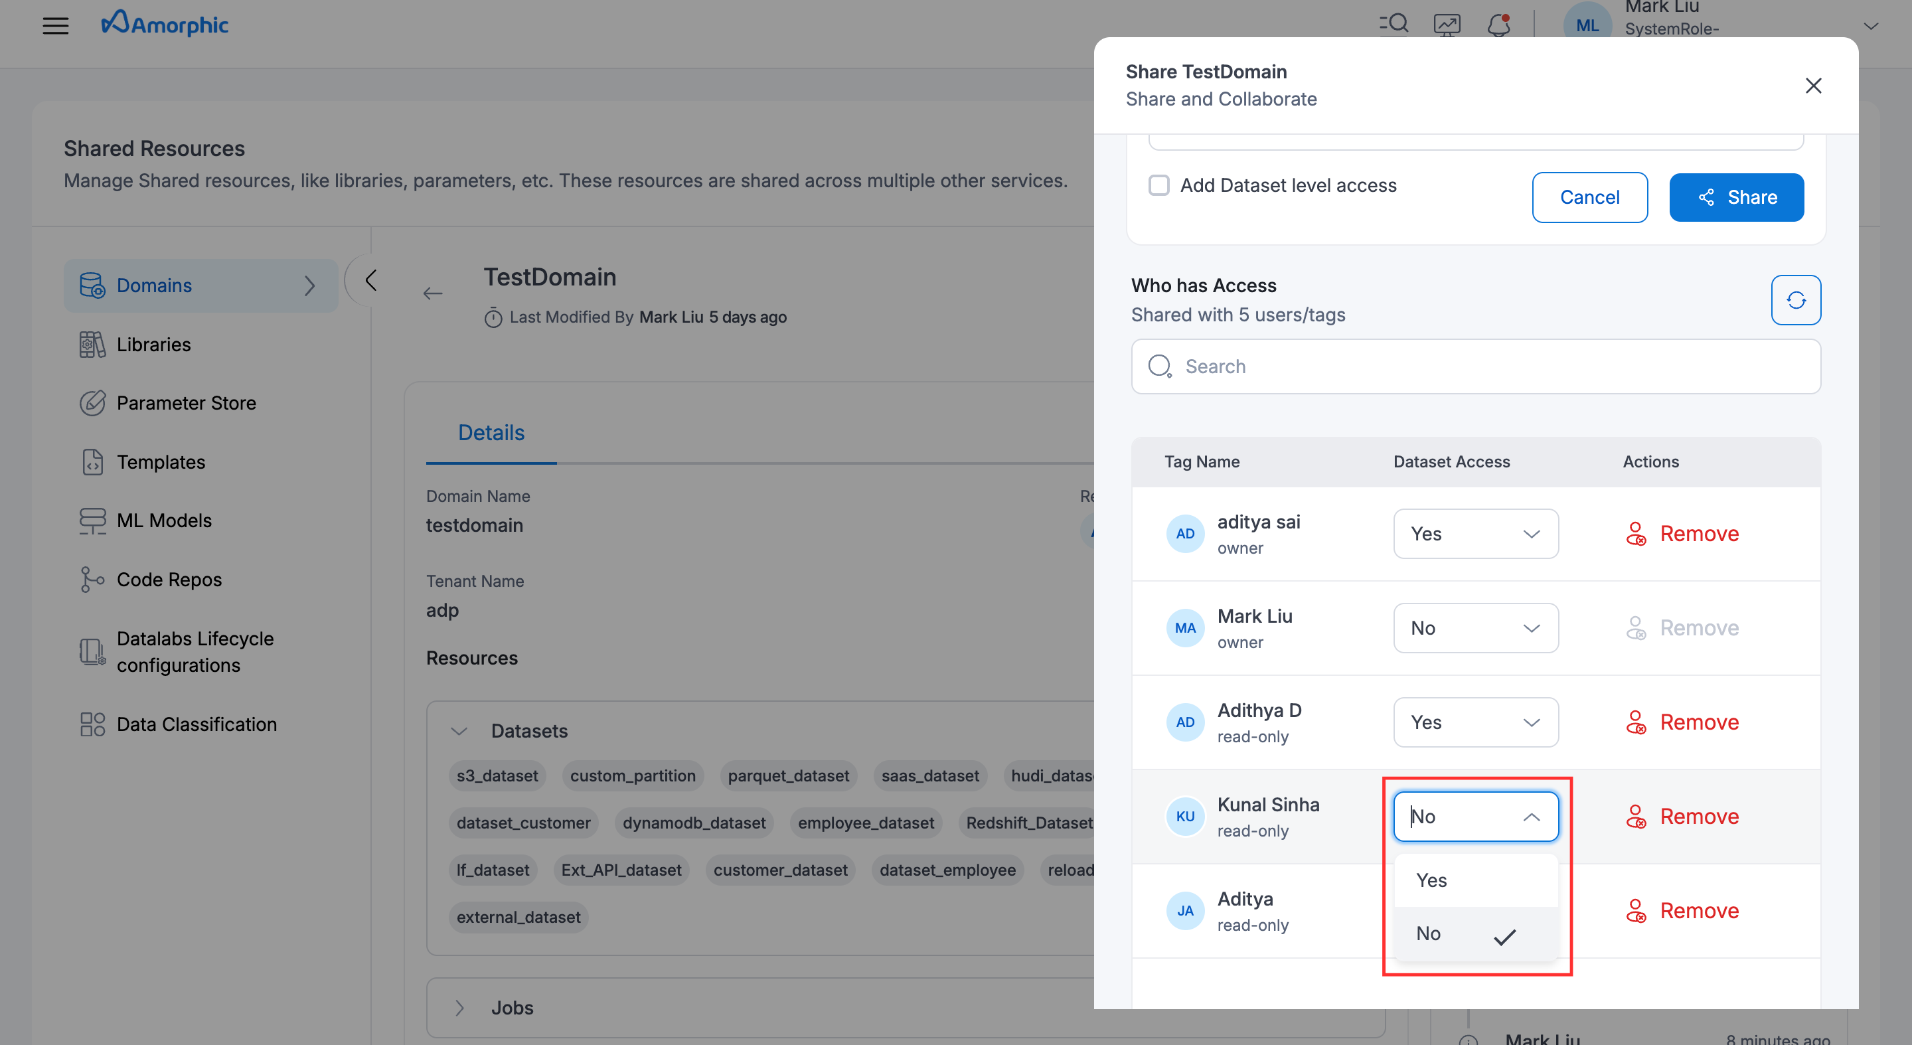1912x1045 pixels.
Task: Open aditya sai's Dataset Access dropdown
Action: [x=1474, y=534]
